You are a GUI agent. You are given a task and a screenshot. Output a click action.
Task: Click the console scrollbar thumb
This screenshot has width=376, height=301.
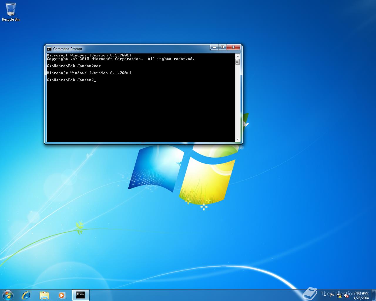(237, 62)
